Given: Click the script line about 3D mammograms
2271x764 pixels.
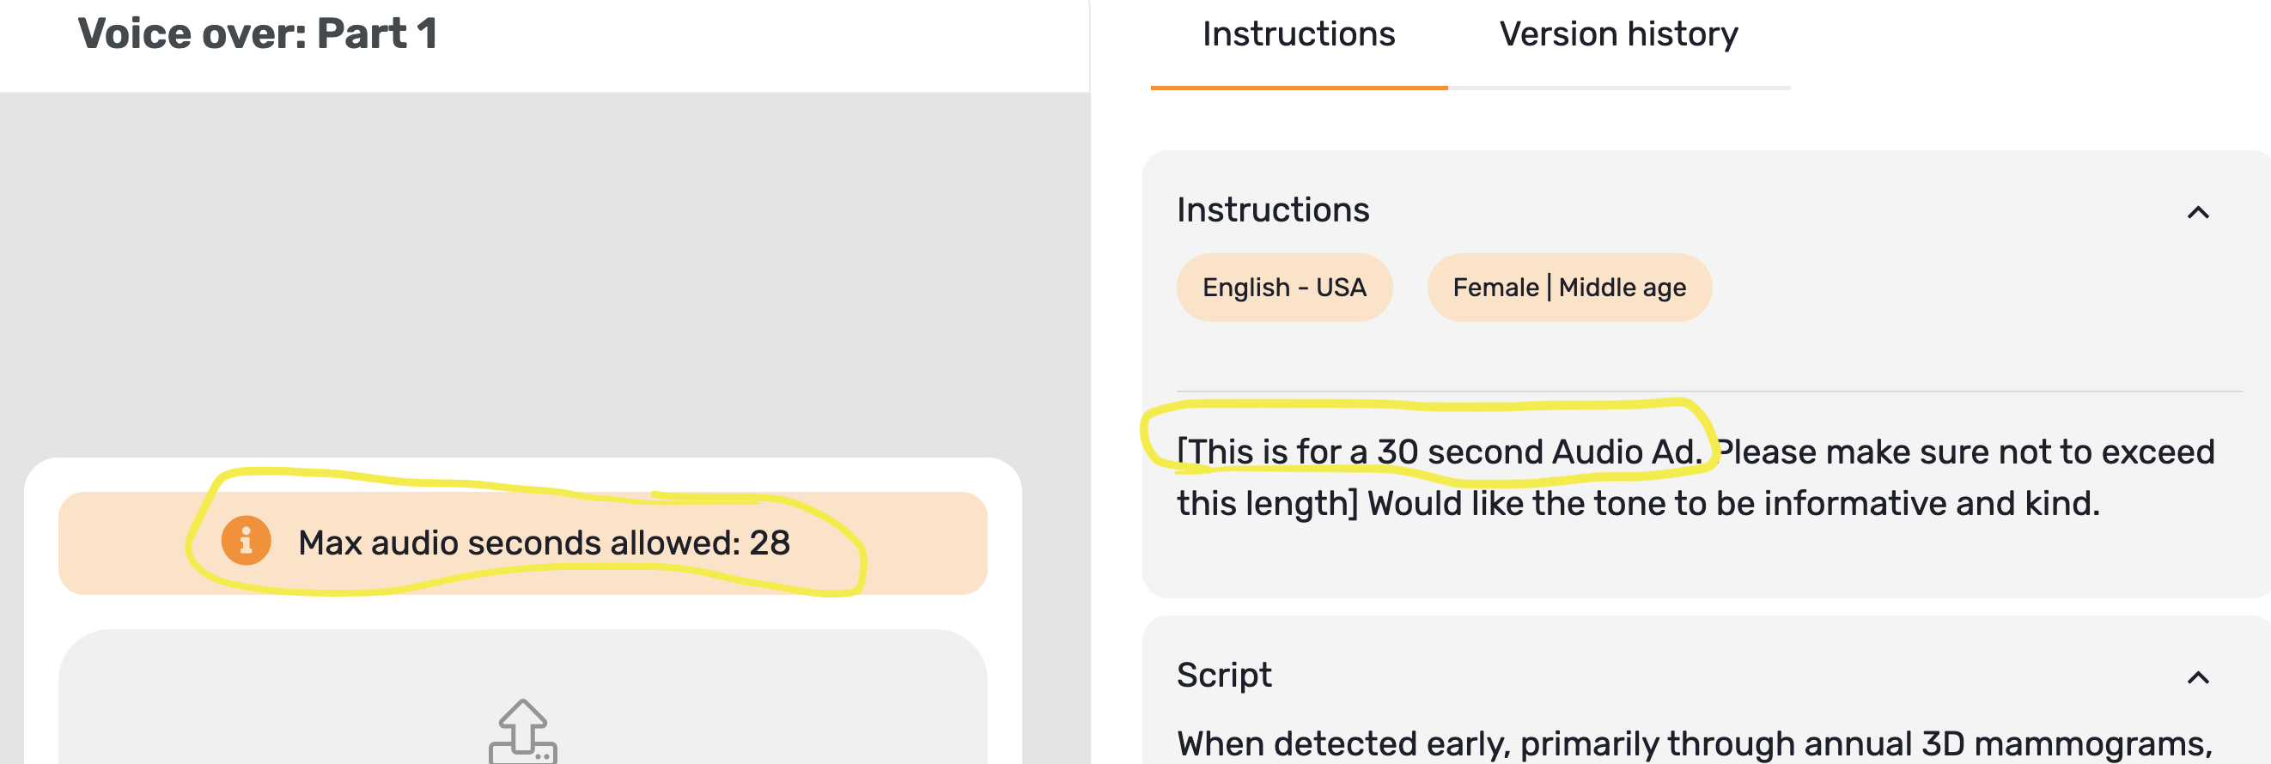Looking at the screenshot, I should [x=1693, y=743].
